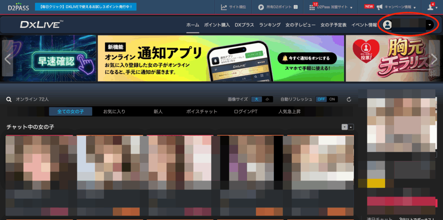Click the オンライン 72人 text
This screenshot has width=443, height=220.
32,99
